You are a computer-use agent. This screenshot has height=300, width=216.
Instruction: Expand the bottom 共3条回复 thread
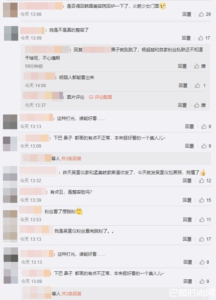[x=71, y=293]
